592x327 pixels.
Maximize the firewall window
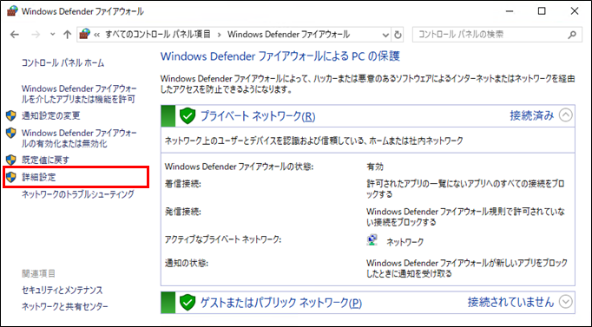click(542, 11)
